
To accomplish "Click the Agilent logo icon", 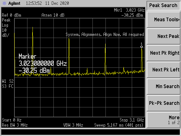I will point(5,3).
